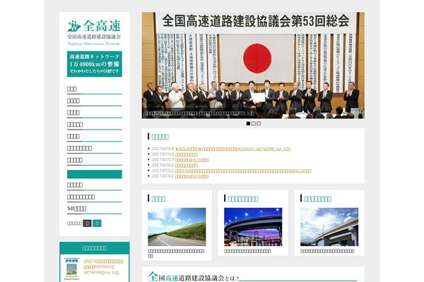424x282 pixels.
Task: Click the sidebar publication cover thumbnail
Action: coord(71,269)
